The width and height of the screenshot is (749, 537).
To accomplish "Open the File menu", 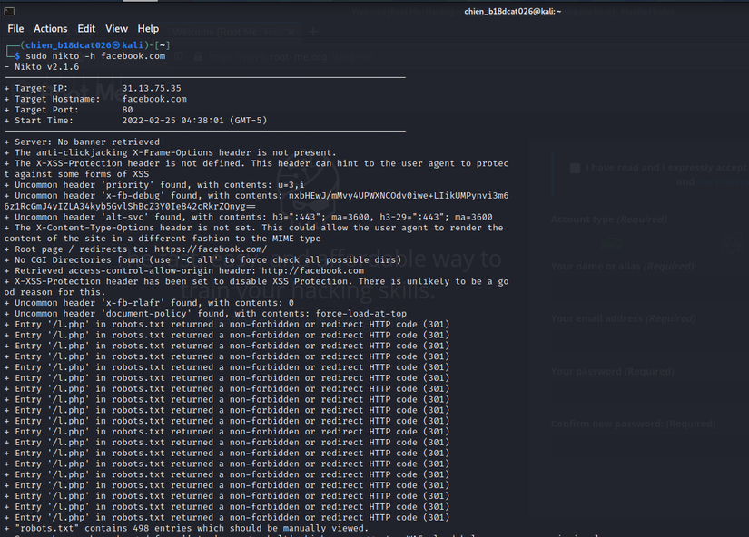I will pos(15,29).
